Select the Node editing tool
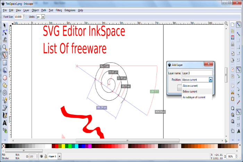The image size is (243, 162). click(5, 33)
